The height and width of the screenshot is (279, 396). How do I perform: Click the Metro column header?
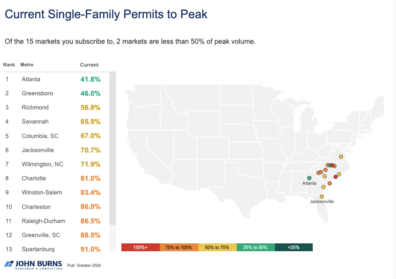27,65
